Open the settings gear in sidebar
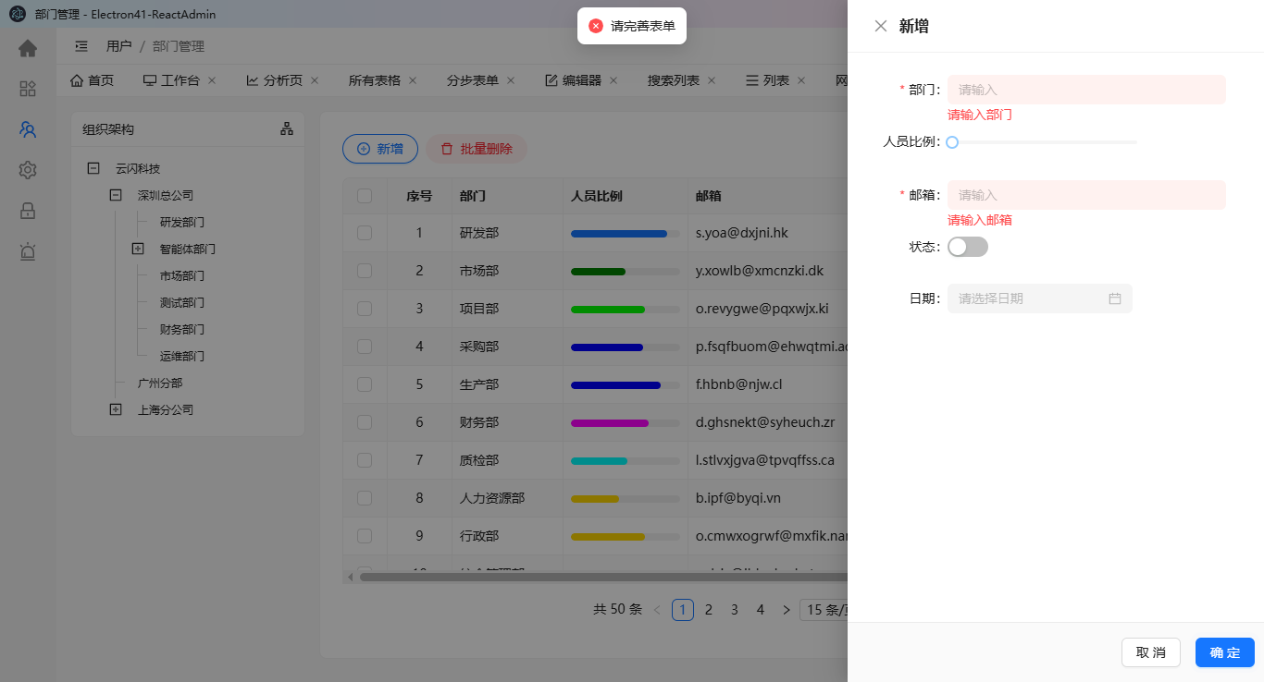 28,170
